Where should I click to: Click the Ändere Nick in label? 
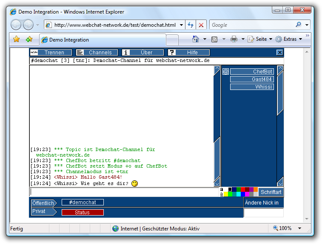(x=262, y=202)
